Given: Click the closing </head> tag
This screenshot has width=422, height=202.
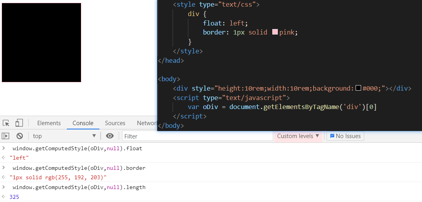Looking at the screenshot, I should click(x=171, y=60).
